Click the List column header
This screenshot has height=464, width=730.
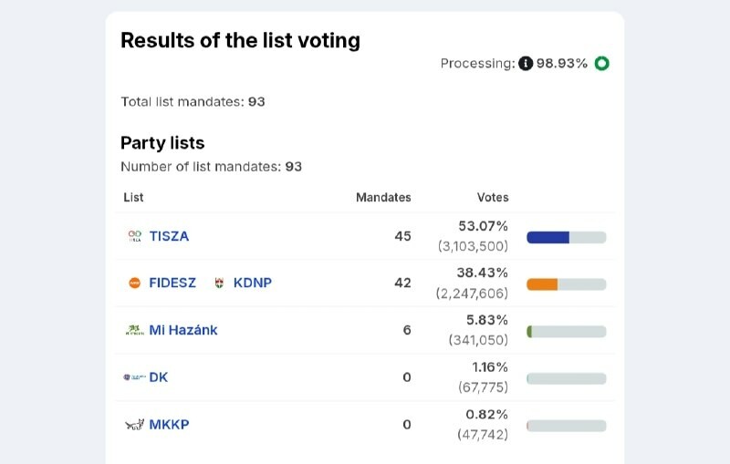(133, 198)
